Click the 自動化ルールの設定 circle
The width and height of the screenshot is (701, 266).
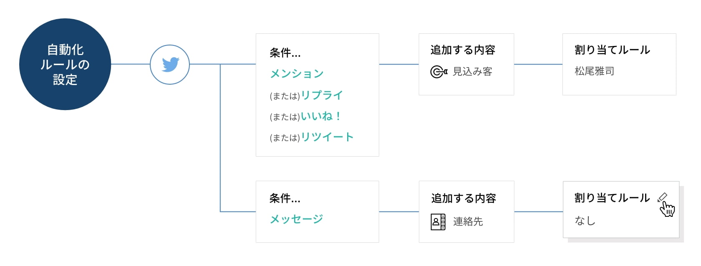(65, 64)
